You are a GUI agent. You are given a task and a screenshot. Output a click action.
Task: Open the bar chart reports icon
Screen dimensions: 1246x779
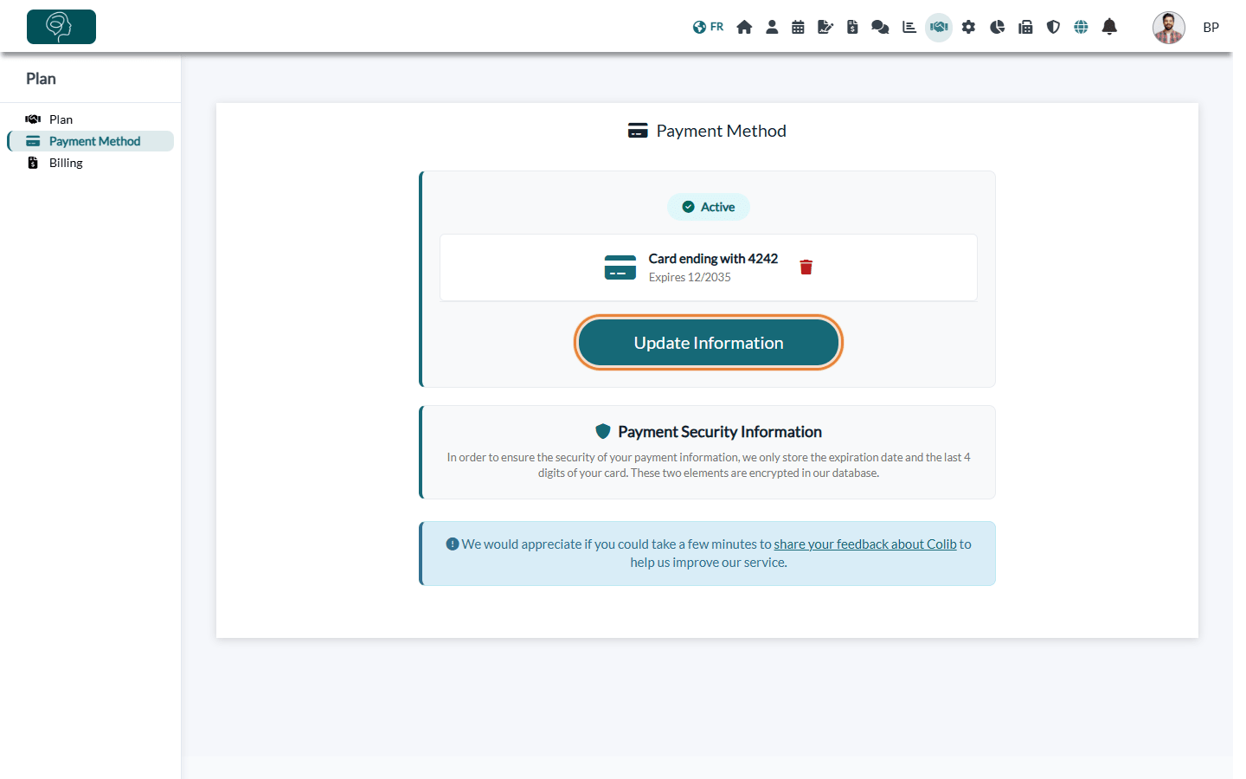click(909, 27)
